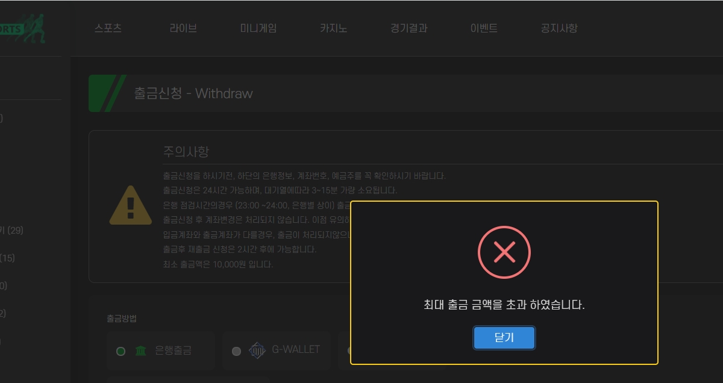Go to 미니게임 section
Viewport: 723px width, 383px height.
coord(258,28)
